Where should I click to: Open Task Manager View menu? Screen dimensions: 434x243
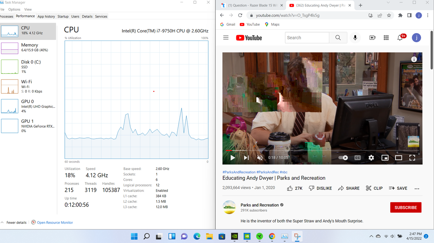click(x=28, y=9)
